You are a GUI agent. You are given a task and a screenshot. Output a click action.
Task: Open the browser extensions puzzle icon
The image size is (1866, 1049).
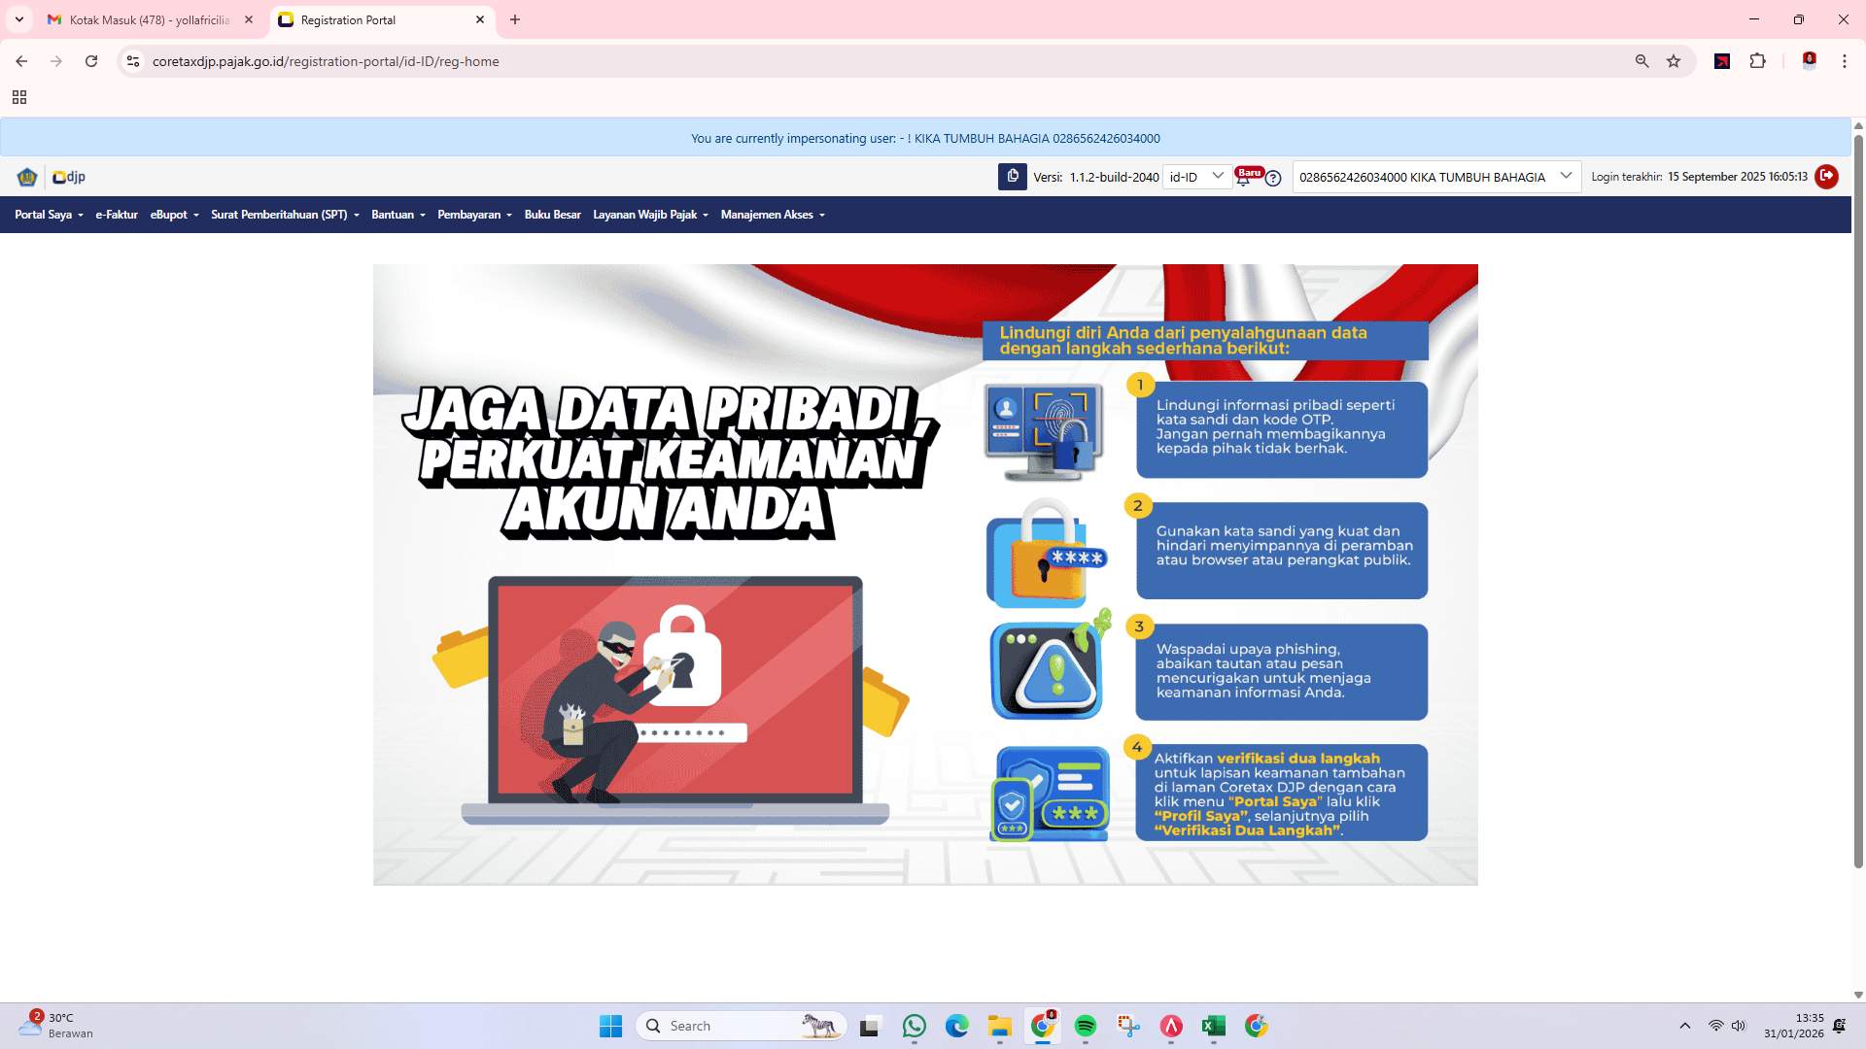point(1758,60)
